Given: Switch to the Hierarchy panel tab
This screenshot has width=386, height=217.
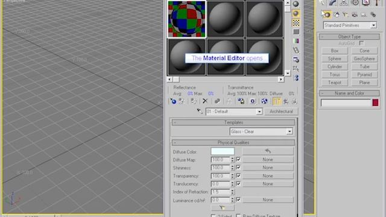Looking at the screenshot, I should [344, 2].
